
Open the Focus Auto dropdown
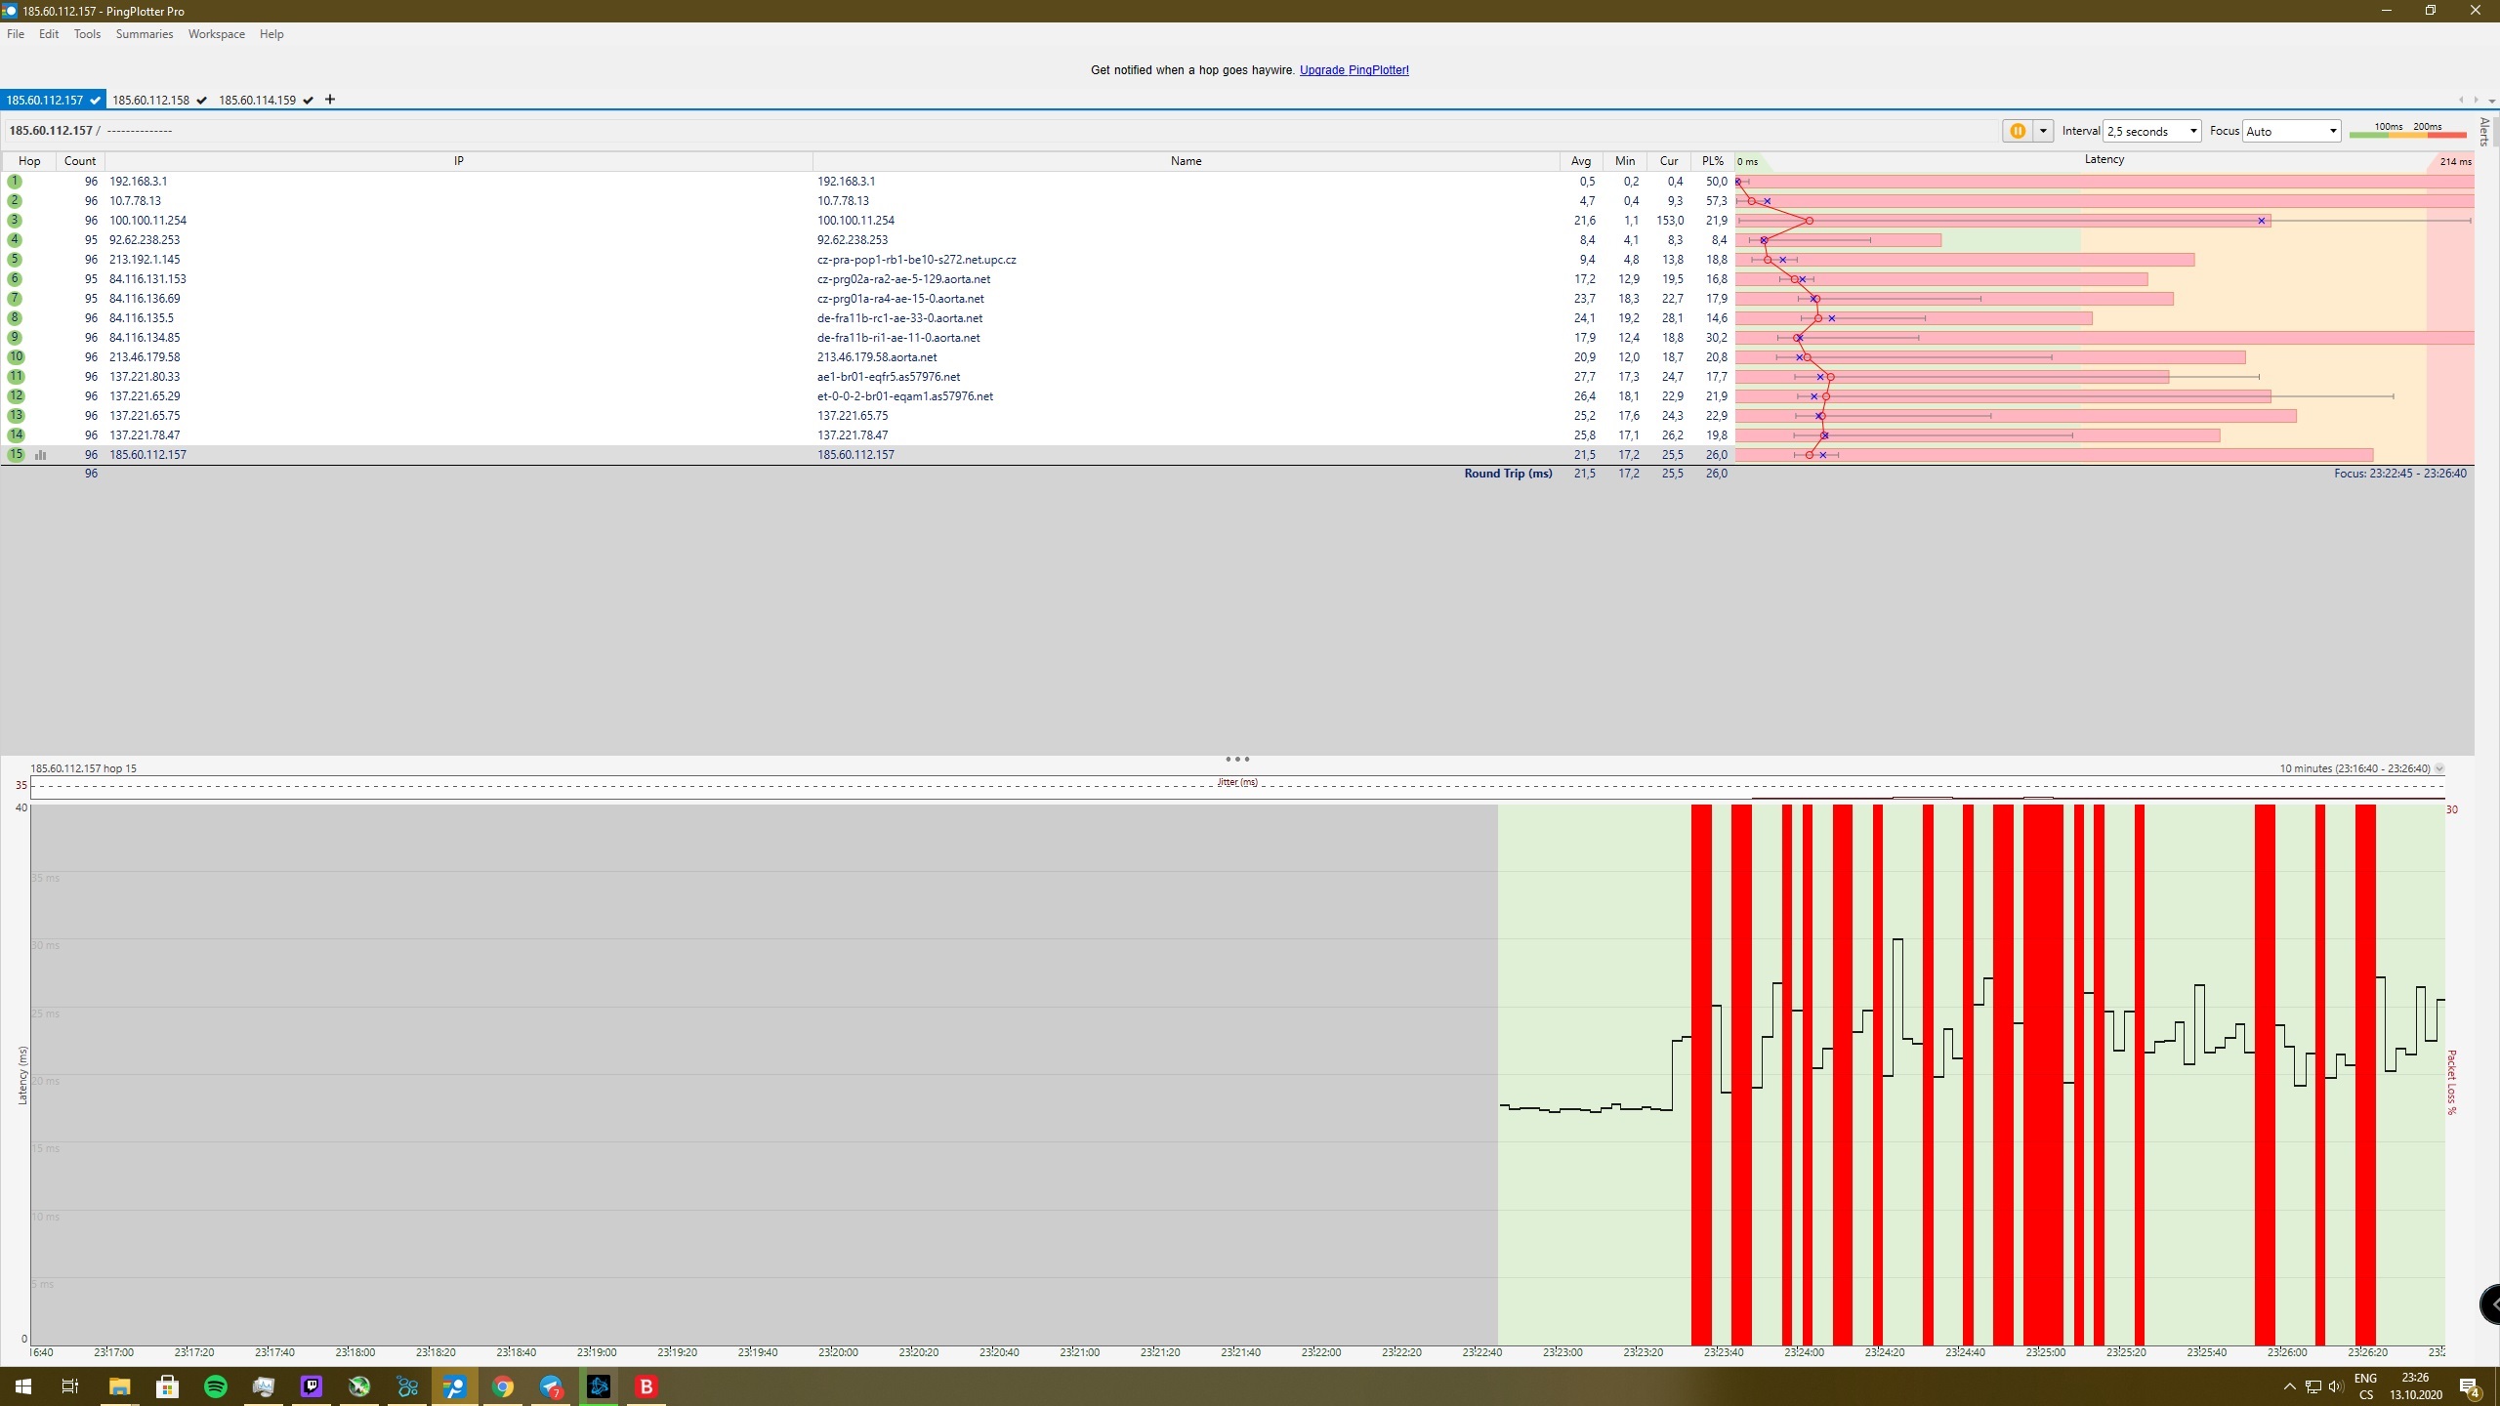click(2290, 131)
